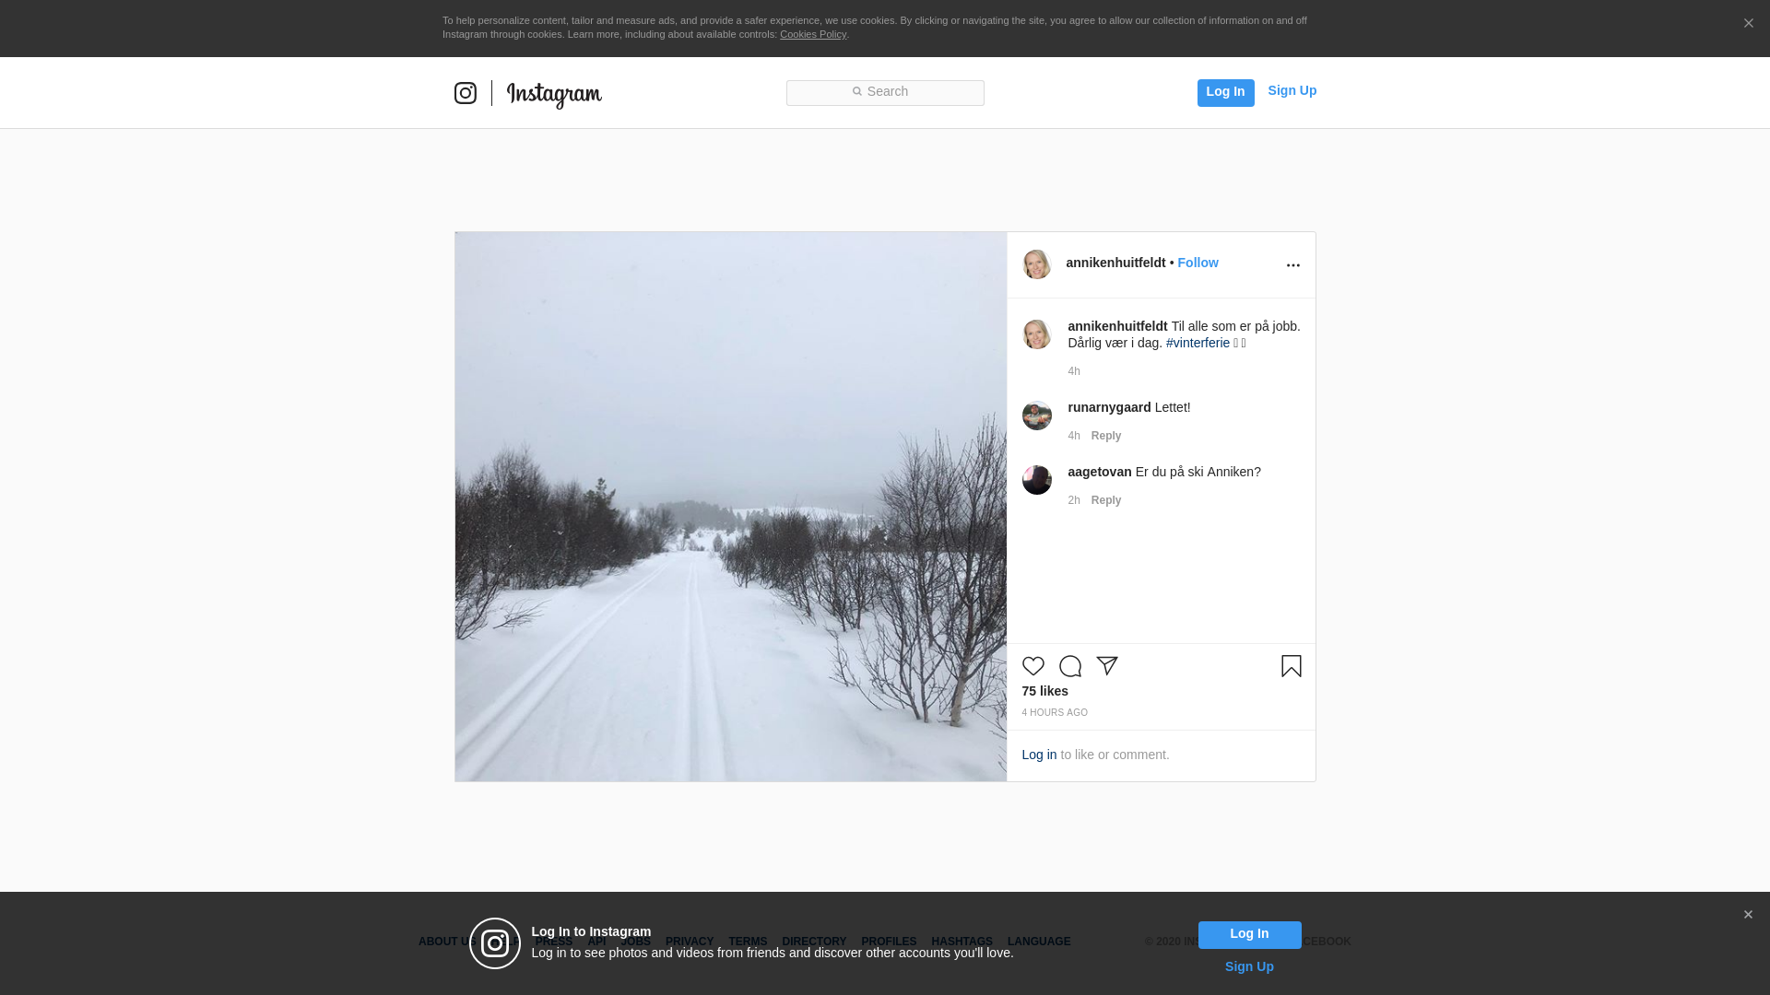Click the blue Log In header button
Screen dimensions: 1770x995
(x=1225, y=92)
